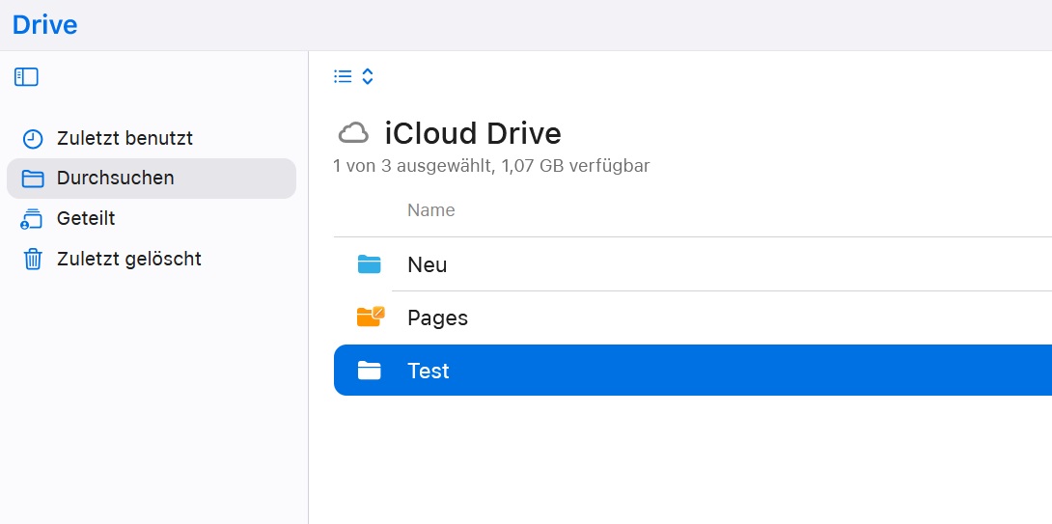Select Durchsuchen in the sidebar
The width and height of the screenshot is (1052, 524).
(115, 179)
